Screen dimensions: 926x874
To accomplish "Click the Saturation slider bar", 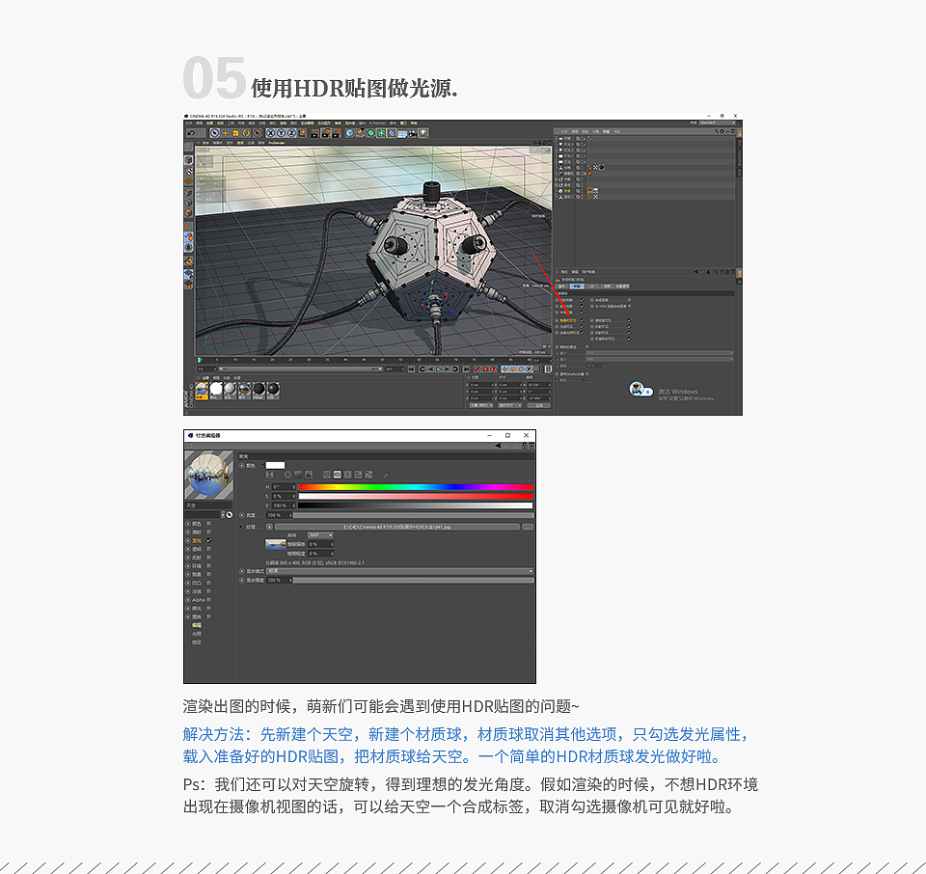I will (x=416, y=496).
